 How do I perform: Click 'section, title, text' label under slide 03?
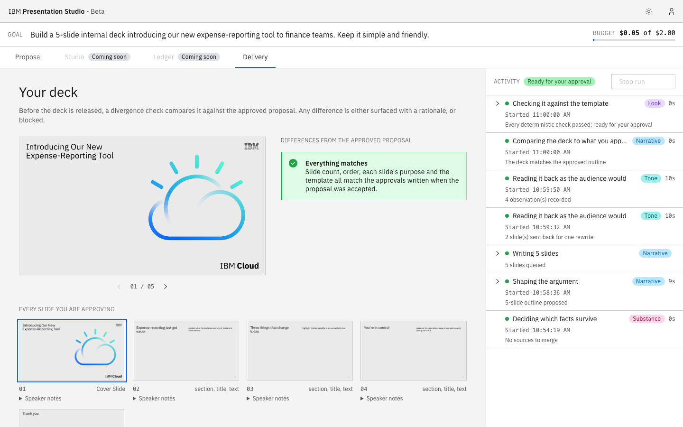pos(331,389)
